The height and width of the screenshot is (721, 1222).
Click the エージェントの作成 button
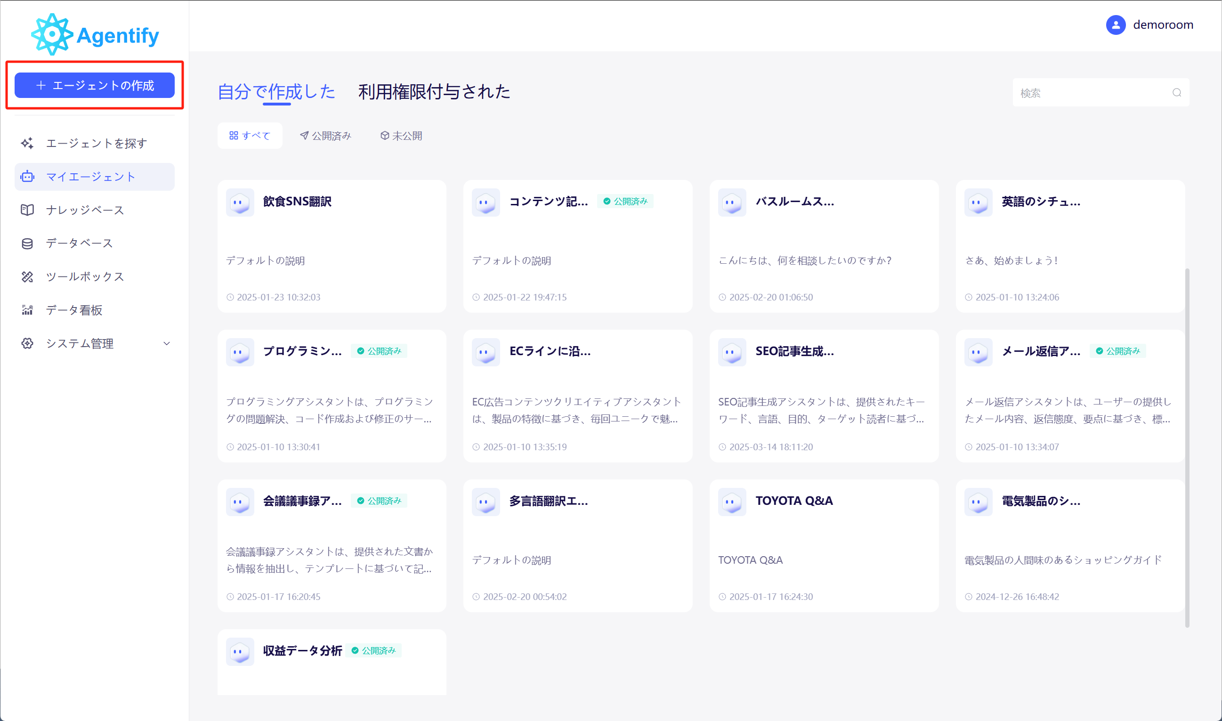[95, 86]
